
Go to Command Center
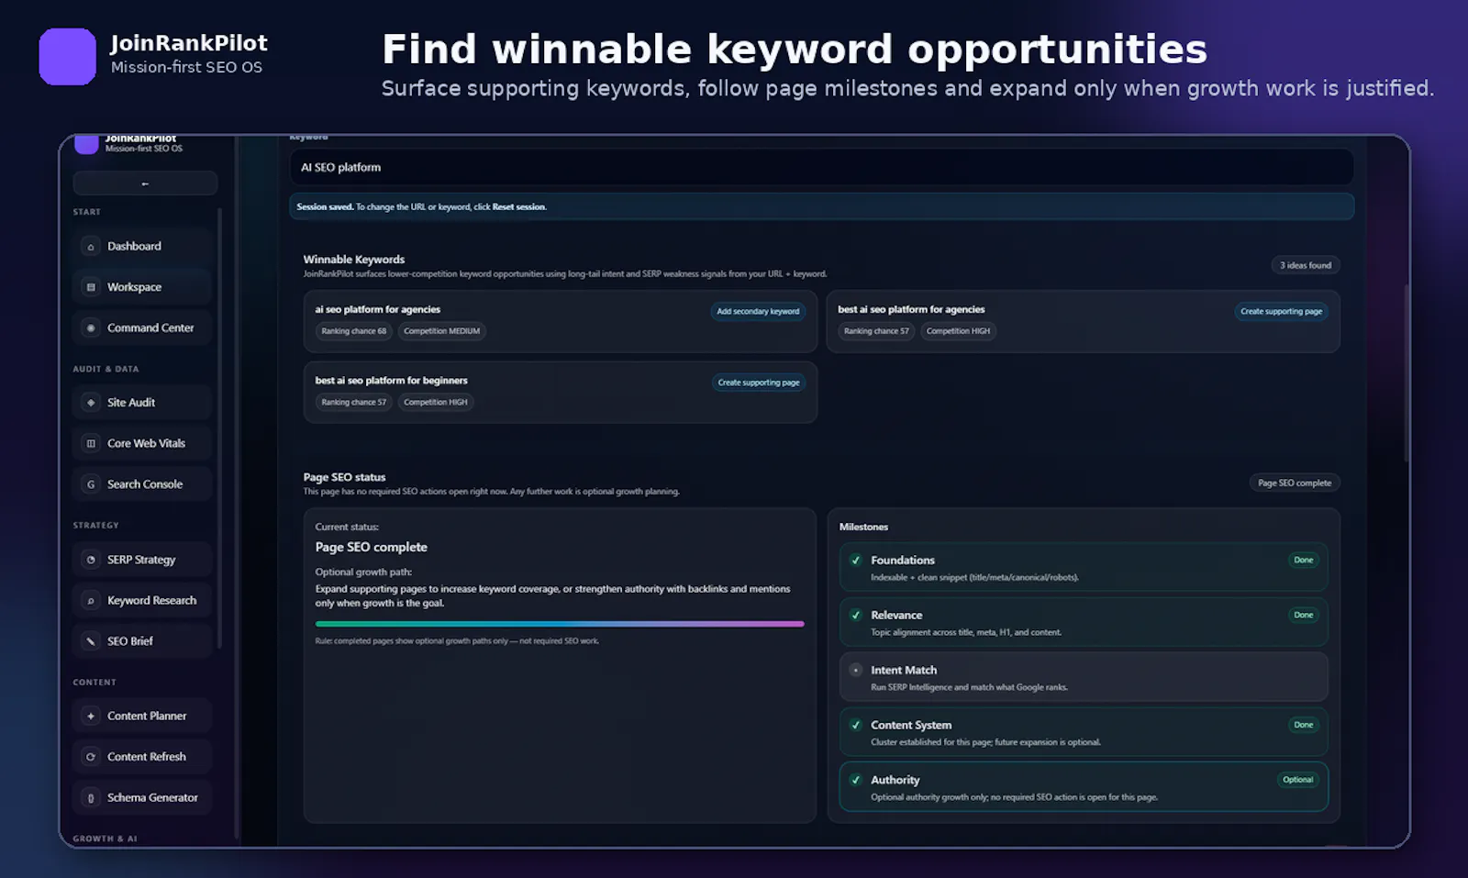click(142, 328)
